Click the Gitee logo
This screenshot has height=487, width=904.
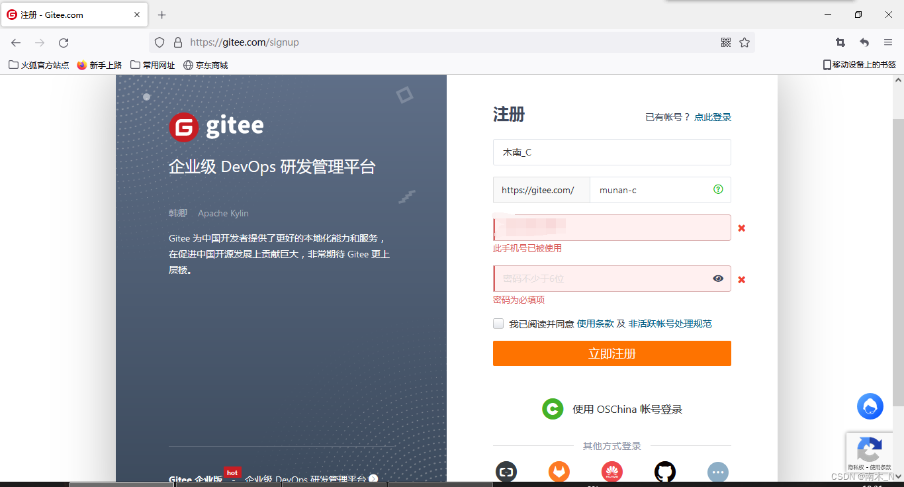[216, 126]
